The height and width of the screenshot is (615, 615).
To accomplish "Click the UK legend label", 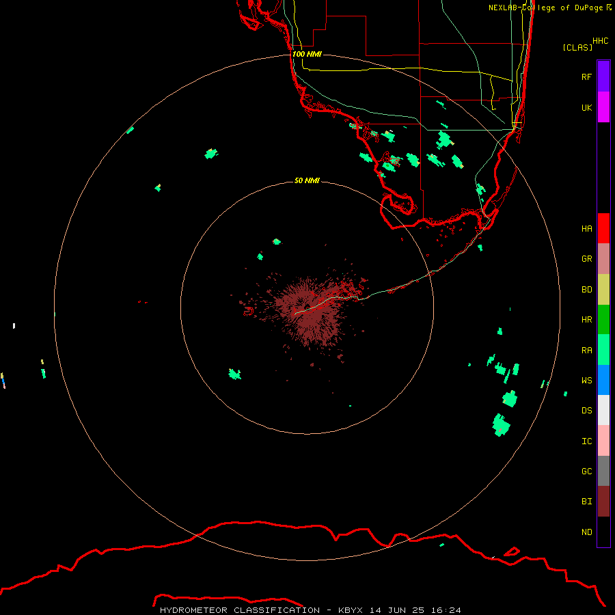I will tap(586, 107).
